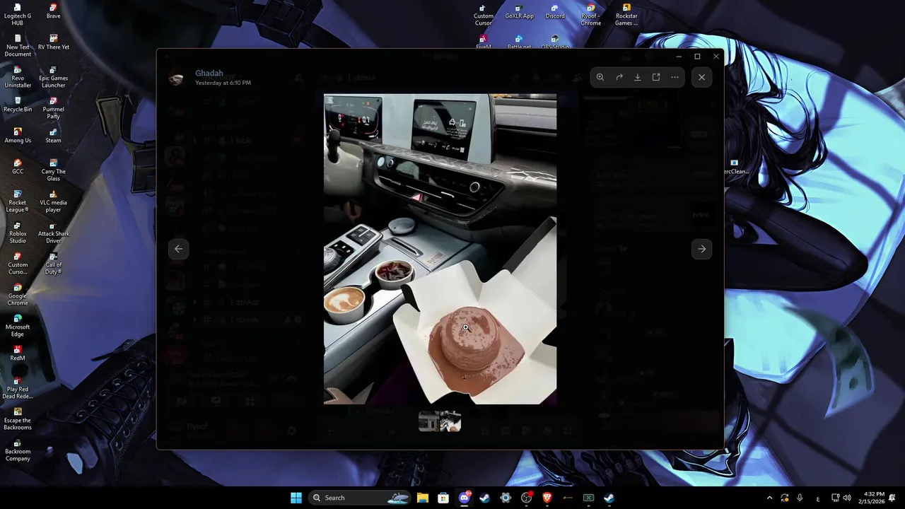Image resolution: width=905 pixels, height=509 pixels.
Task: Open Discord desktop shortcut
Action: [555, 11]
